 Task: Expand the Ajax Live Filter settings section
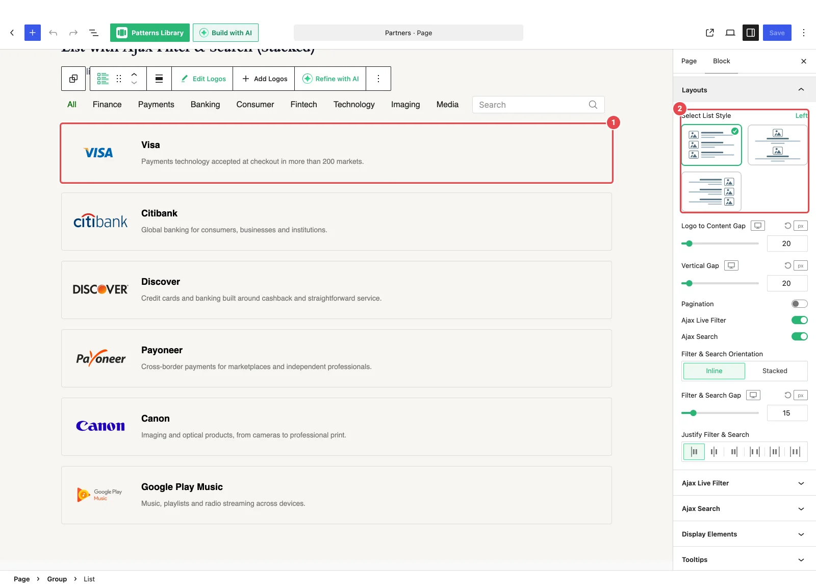[x=745, y=483]
